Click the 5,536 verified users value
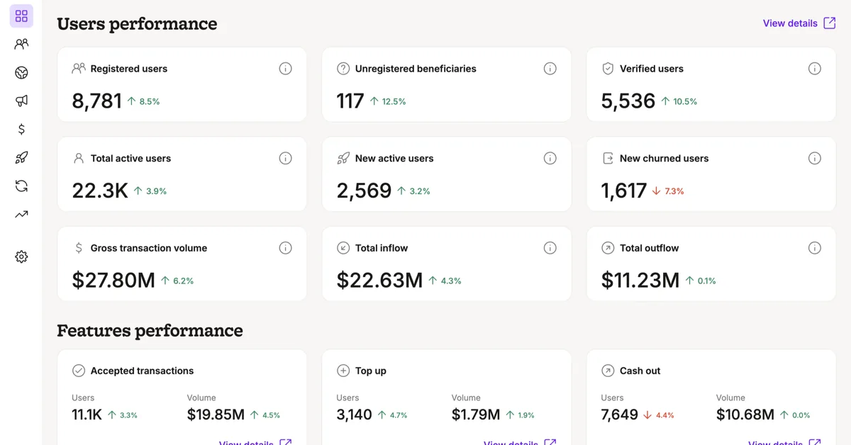 coord(628,101)
